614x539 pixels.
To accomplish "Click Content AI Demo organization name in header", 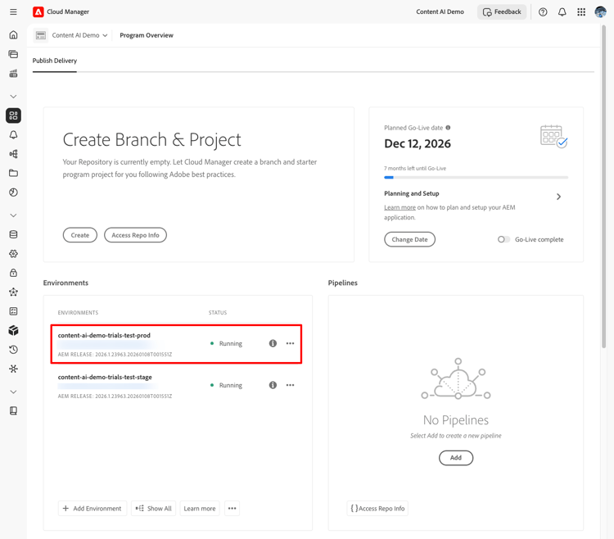I will pyautogui.click(x=440, y=11).
